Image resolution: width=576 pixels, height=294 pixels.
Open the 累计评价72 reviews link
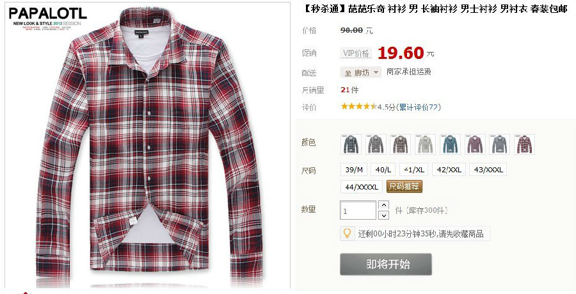click(x=419, y=107)
